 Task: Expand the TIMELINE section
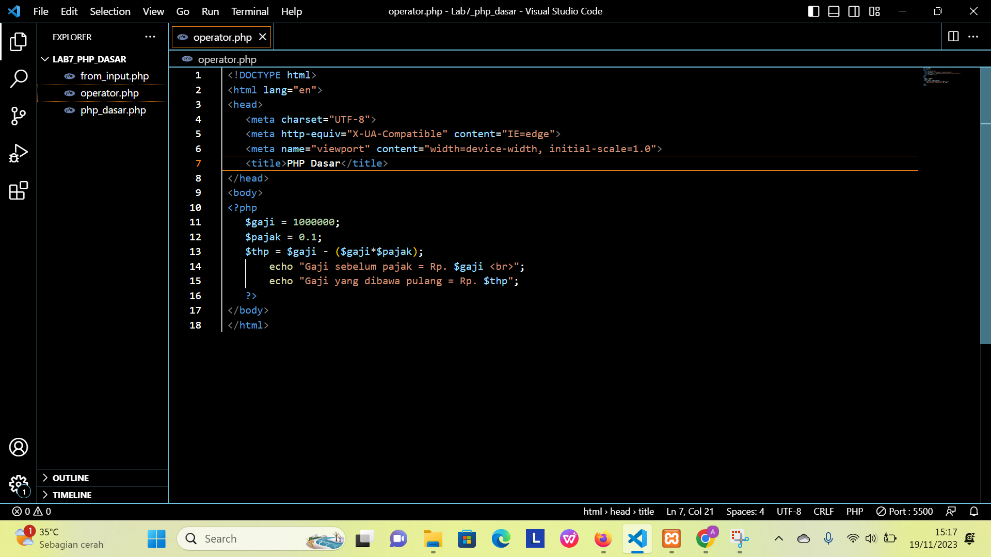(103, 495)
